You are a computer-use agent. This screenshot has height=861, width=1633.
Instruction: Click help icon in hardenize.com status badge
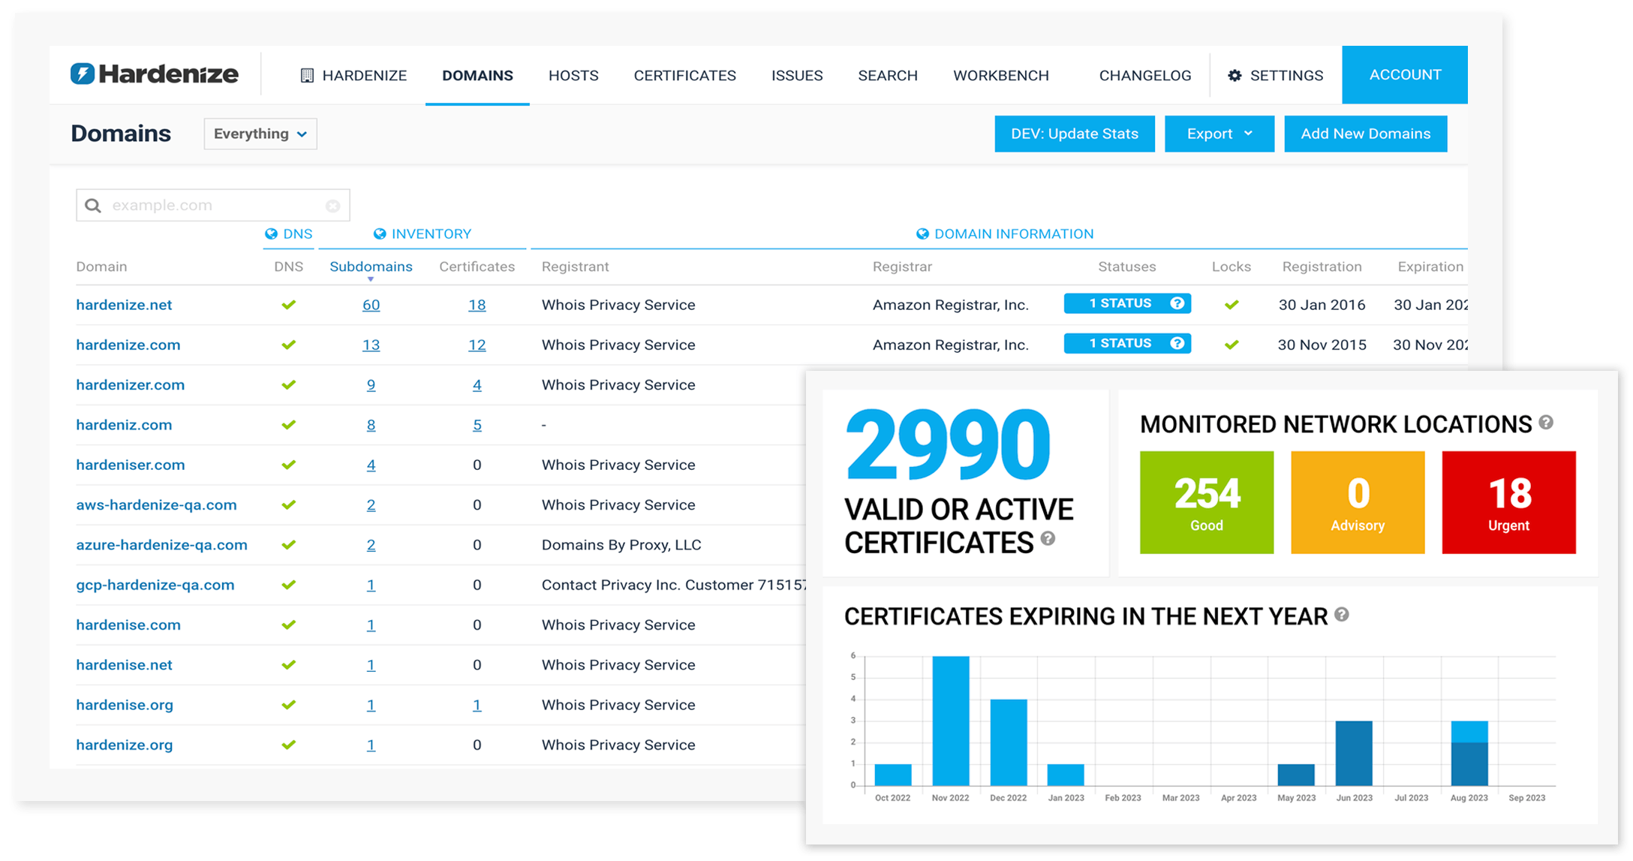(x=1177, y=343)
